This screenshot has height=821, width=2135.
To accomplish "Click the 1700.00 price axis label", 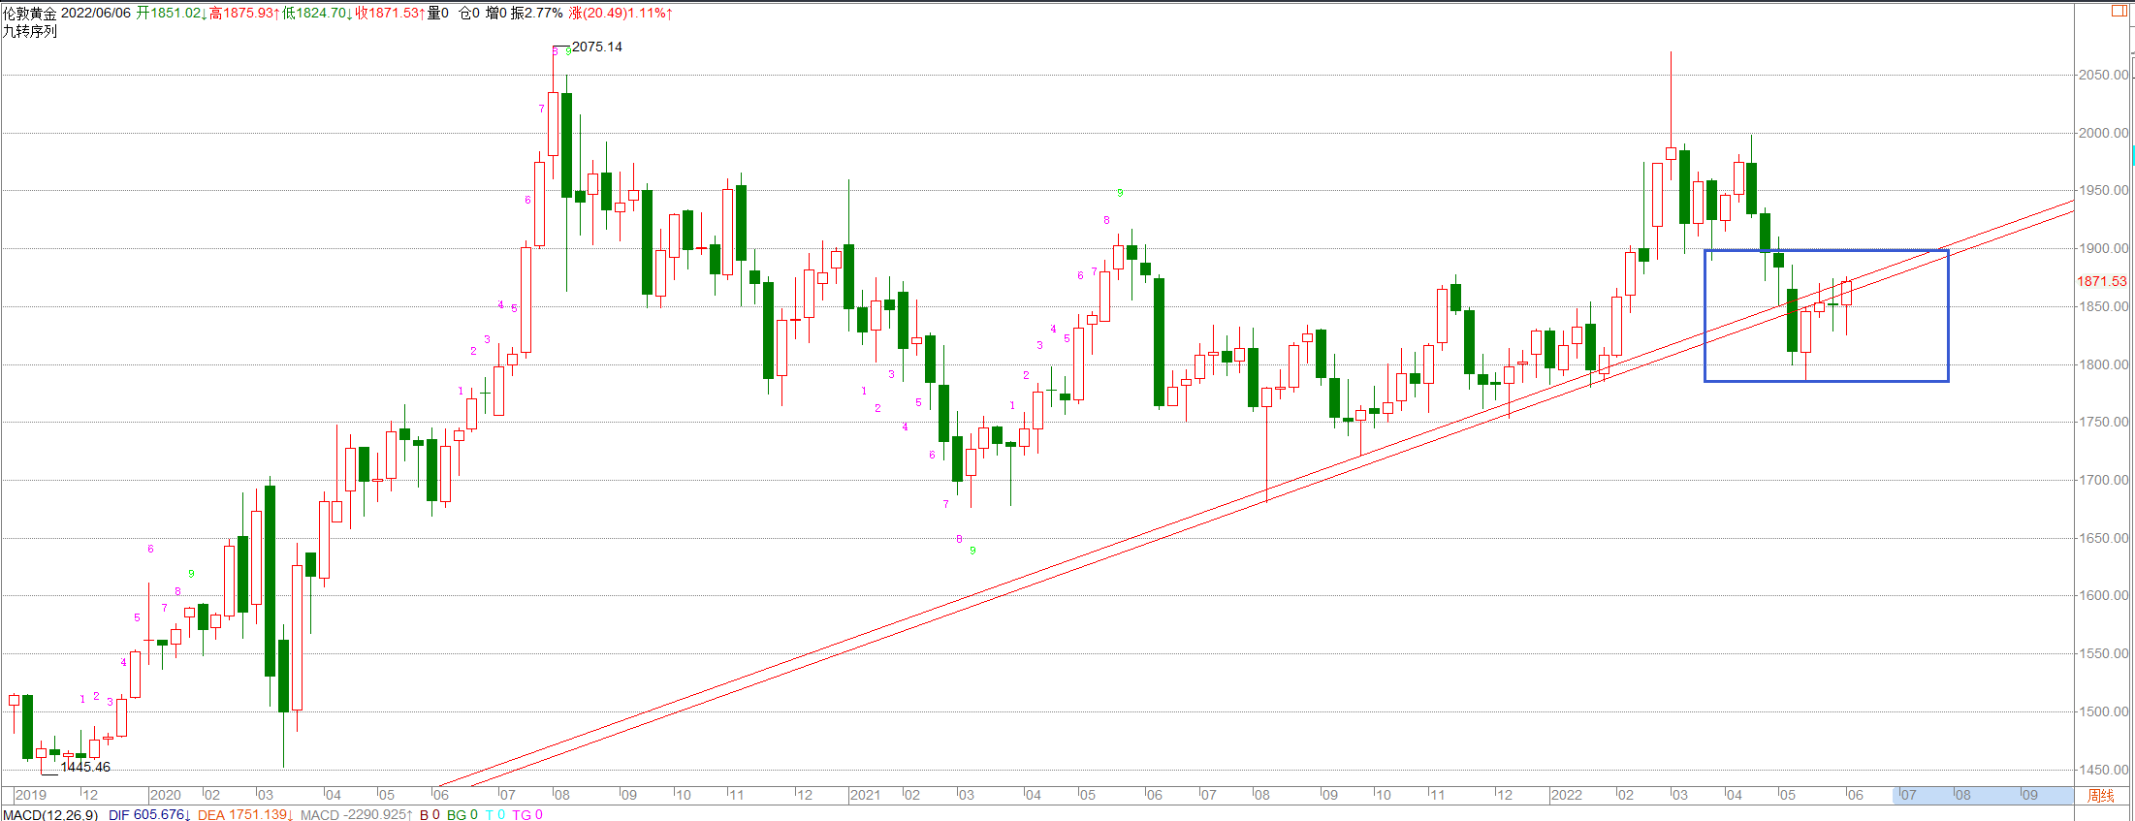I will [x=2103, y=480].
